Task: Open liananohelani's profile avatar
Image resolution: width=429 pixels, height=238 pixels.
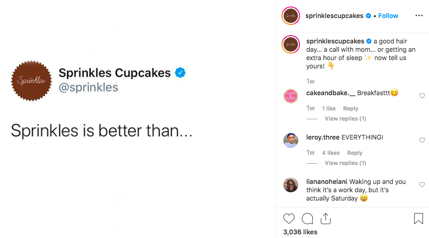Action: coord(291,185)
